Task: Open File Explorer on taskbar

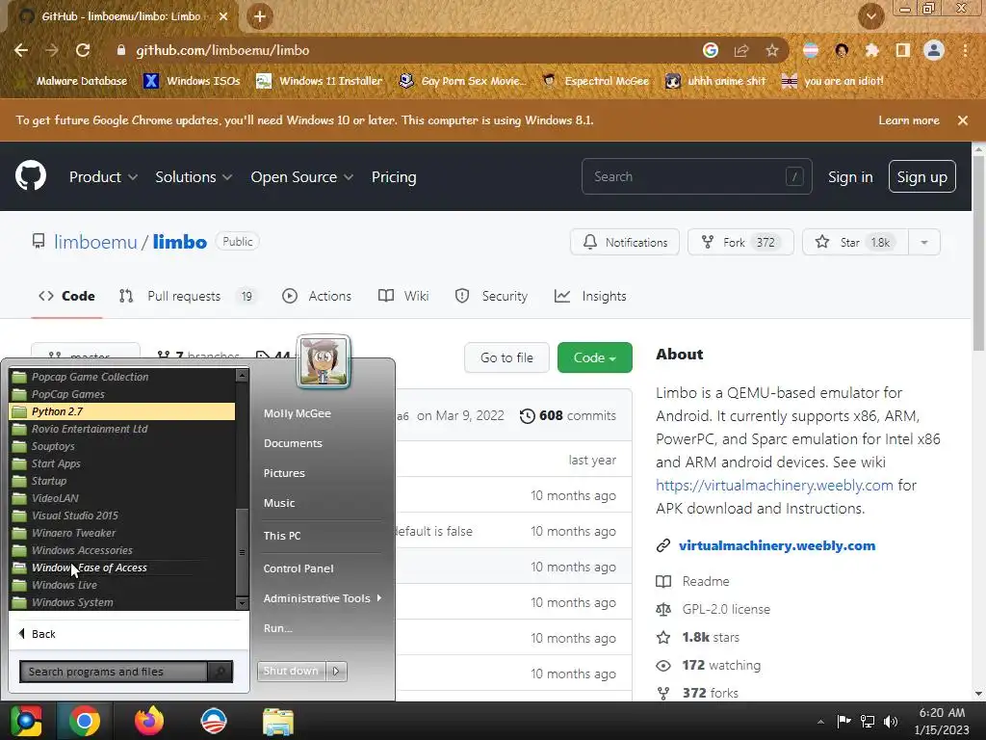Action: pyautogui.click(x=278, y=721)
